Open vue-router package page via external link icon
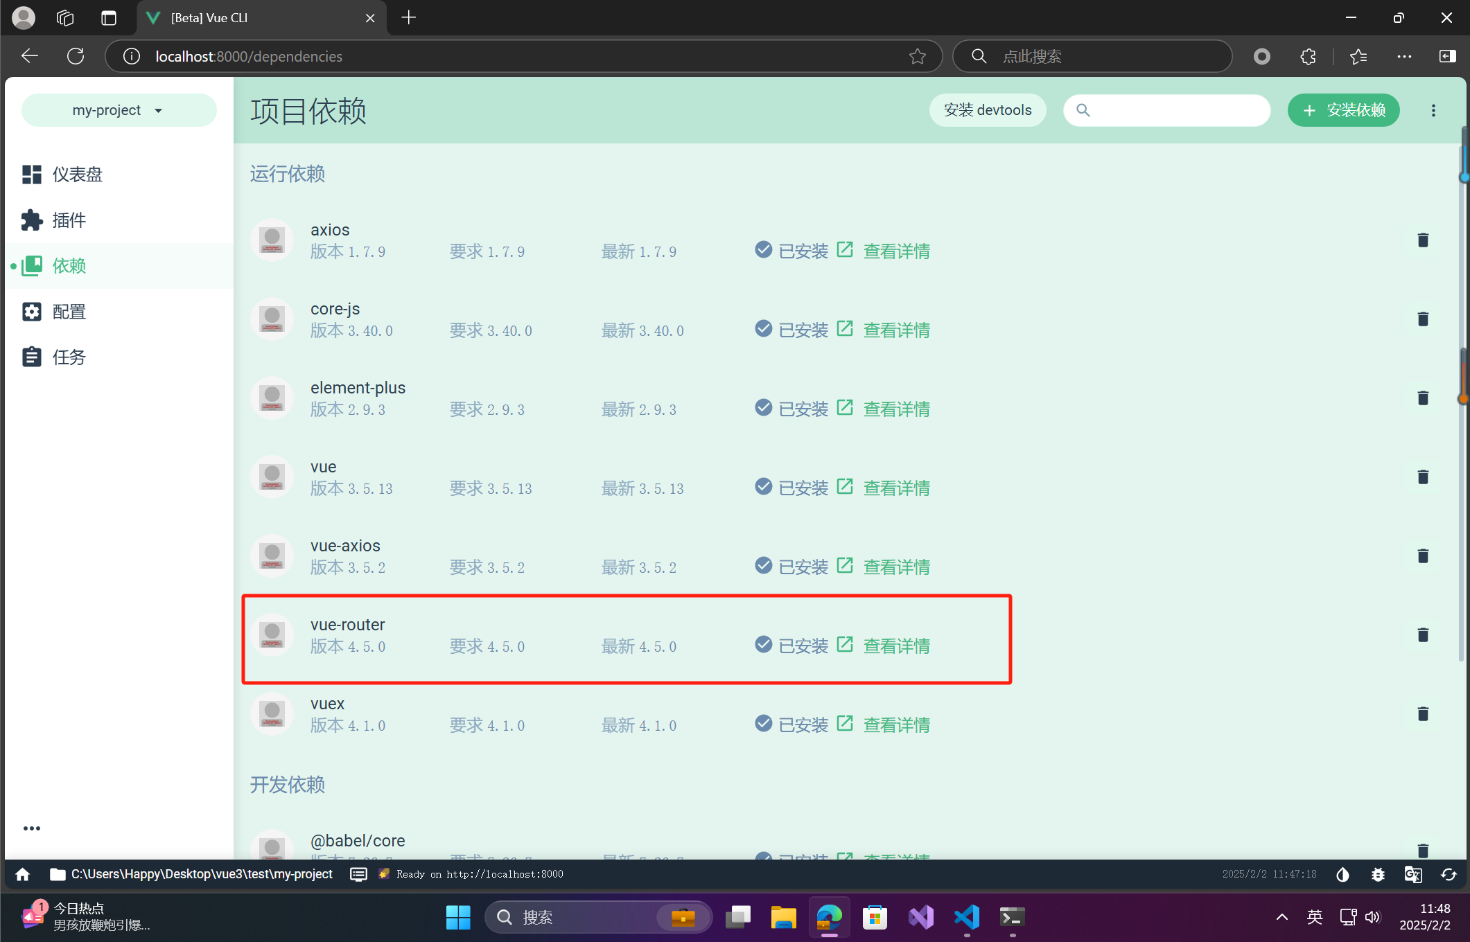The height and width of the screenshot is (942, 1470). tap(845, 644)
